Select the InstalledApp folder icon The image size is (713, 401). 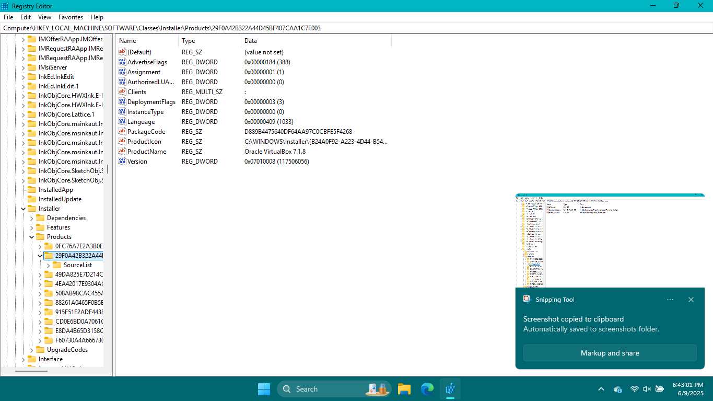pos(31,190)
